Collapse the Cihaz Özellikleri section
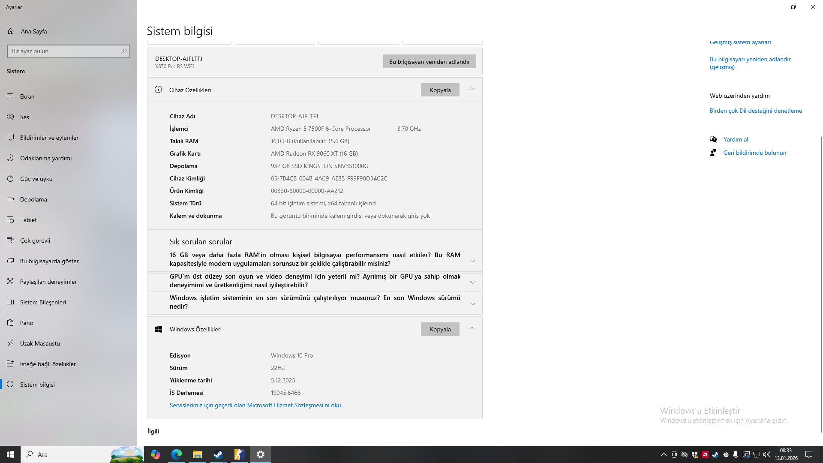Screen dimensions: 823x463 pos(472,89)
